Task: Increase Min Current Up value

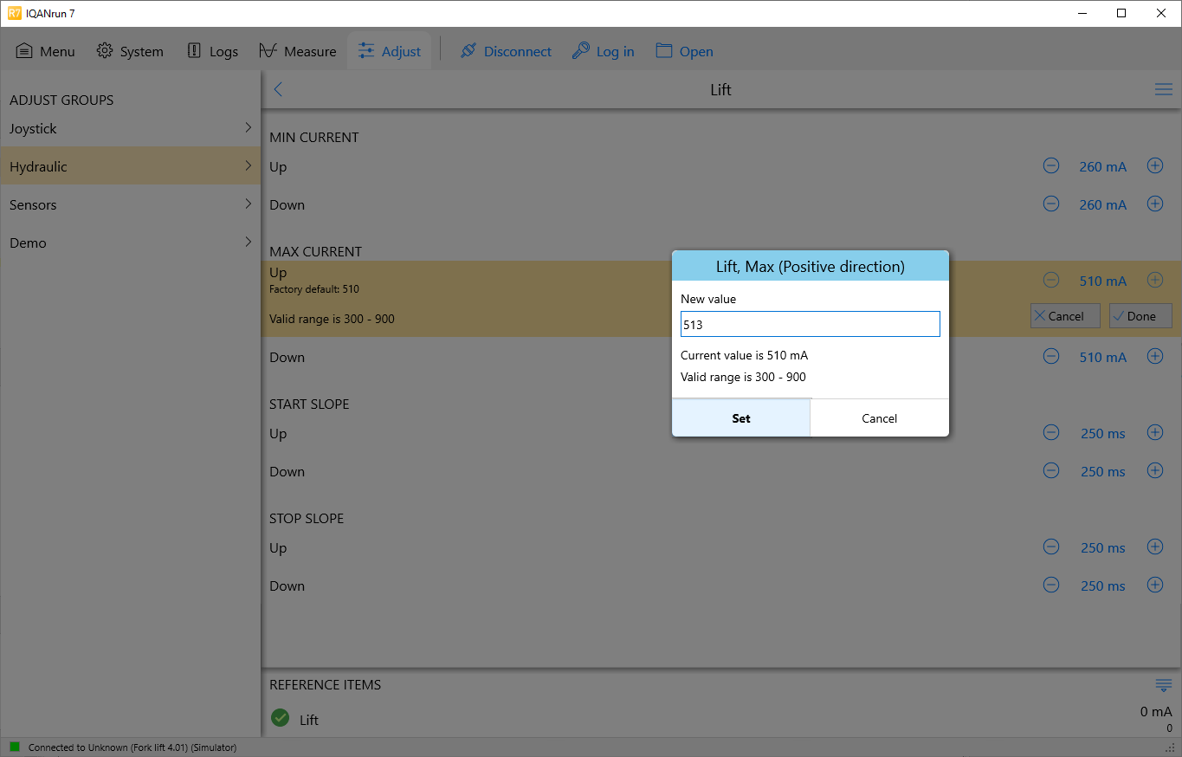Action: [x=1155, y=165]
